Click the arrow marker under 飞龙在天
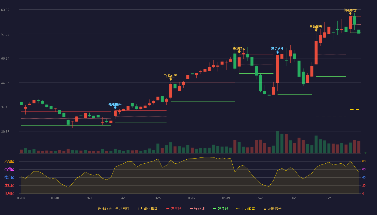 point(171,79)
